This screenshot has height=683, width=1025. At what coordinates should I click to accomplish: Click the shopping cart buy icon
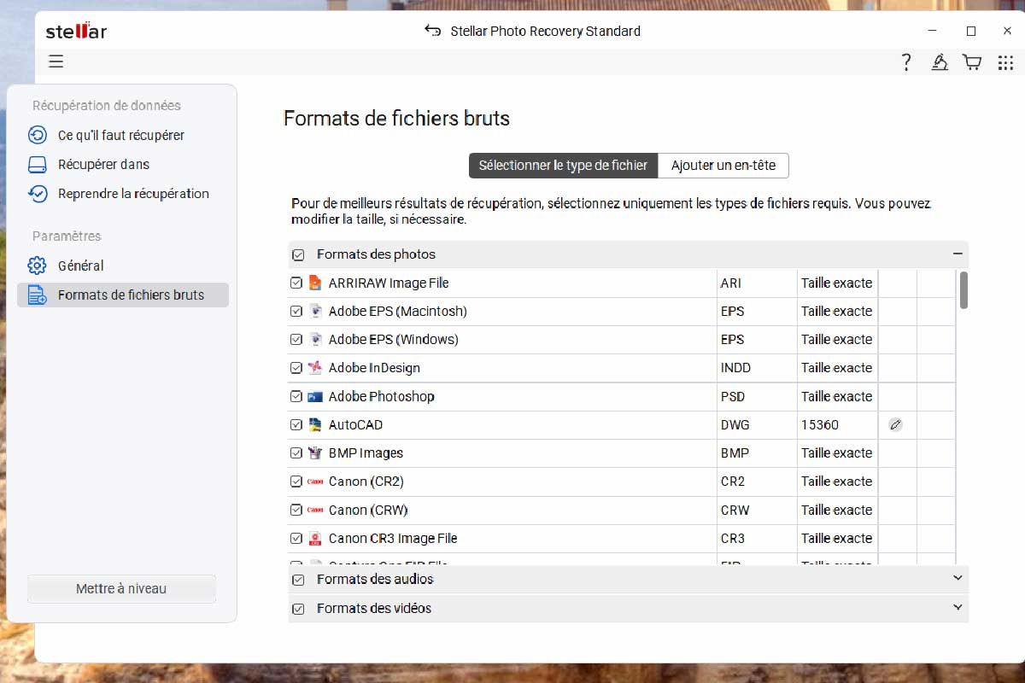pyautogui.click(x=972, y=62)
